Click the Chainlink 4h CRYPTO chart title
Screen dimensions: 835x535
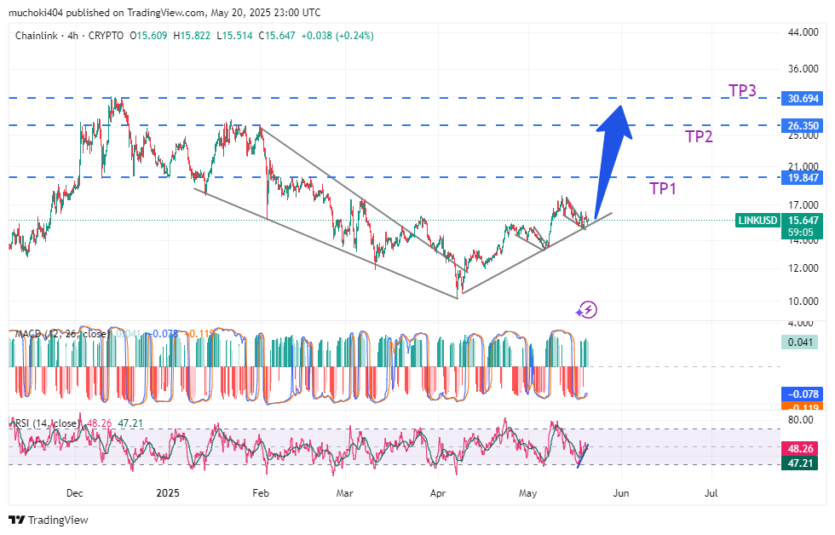pos(68,36)
